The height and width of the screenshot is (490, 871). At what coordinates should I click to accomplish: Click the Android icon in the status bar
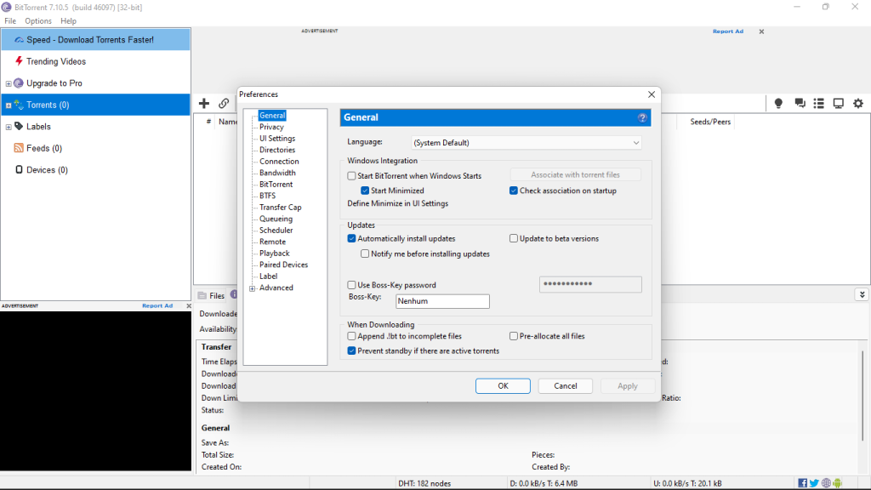click(837, 482)
